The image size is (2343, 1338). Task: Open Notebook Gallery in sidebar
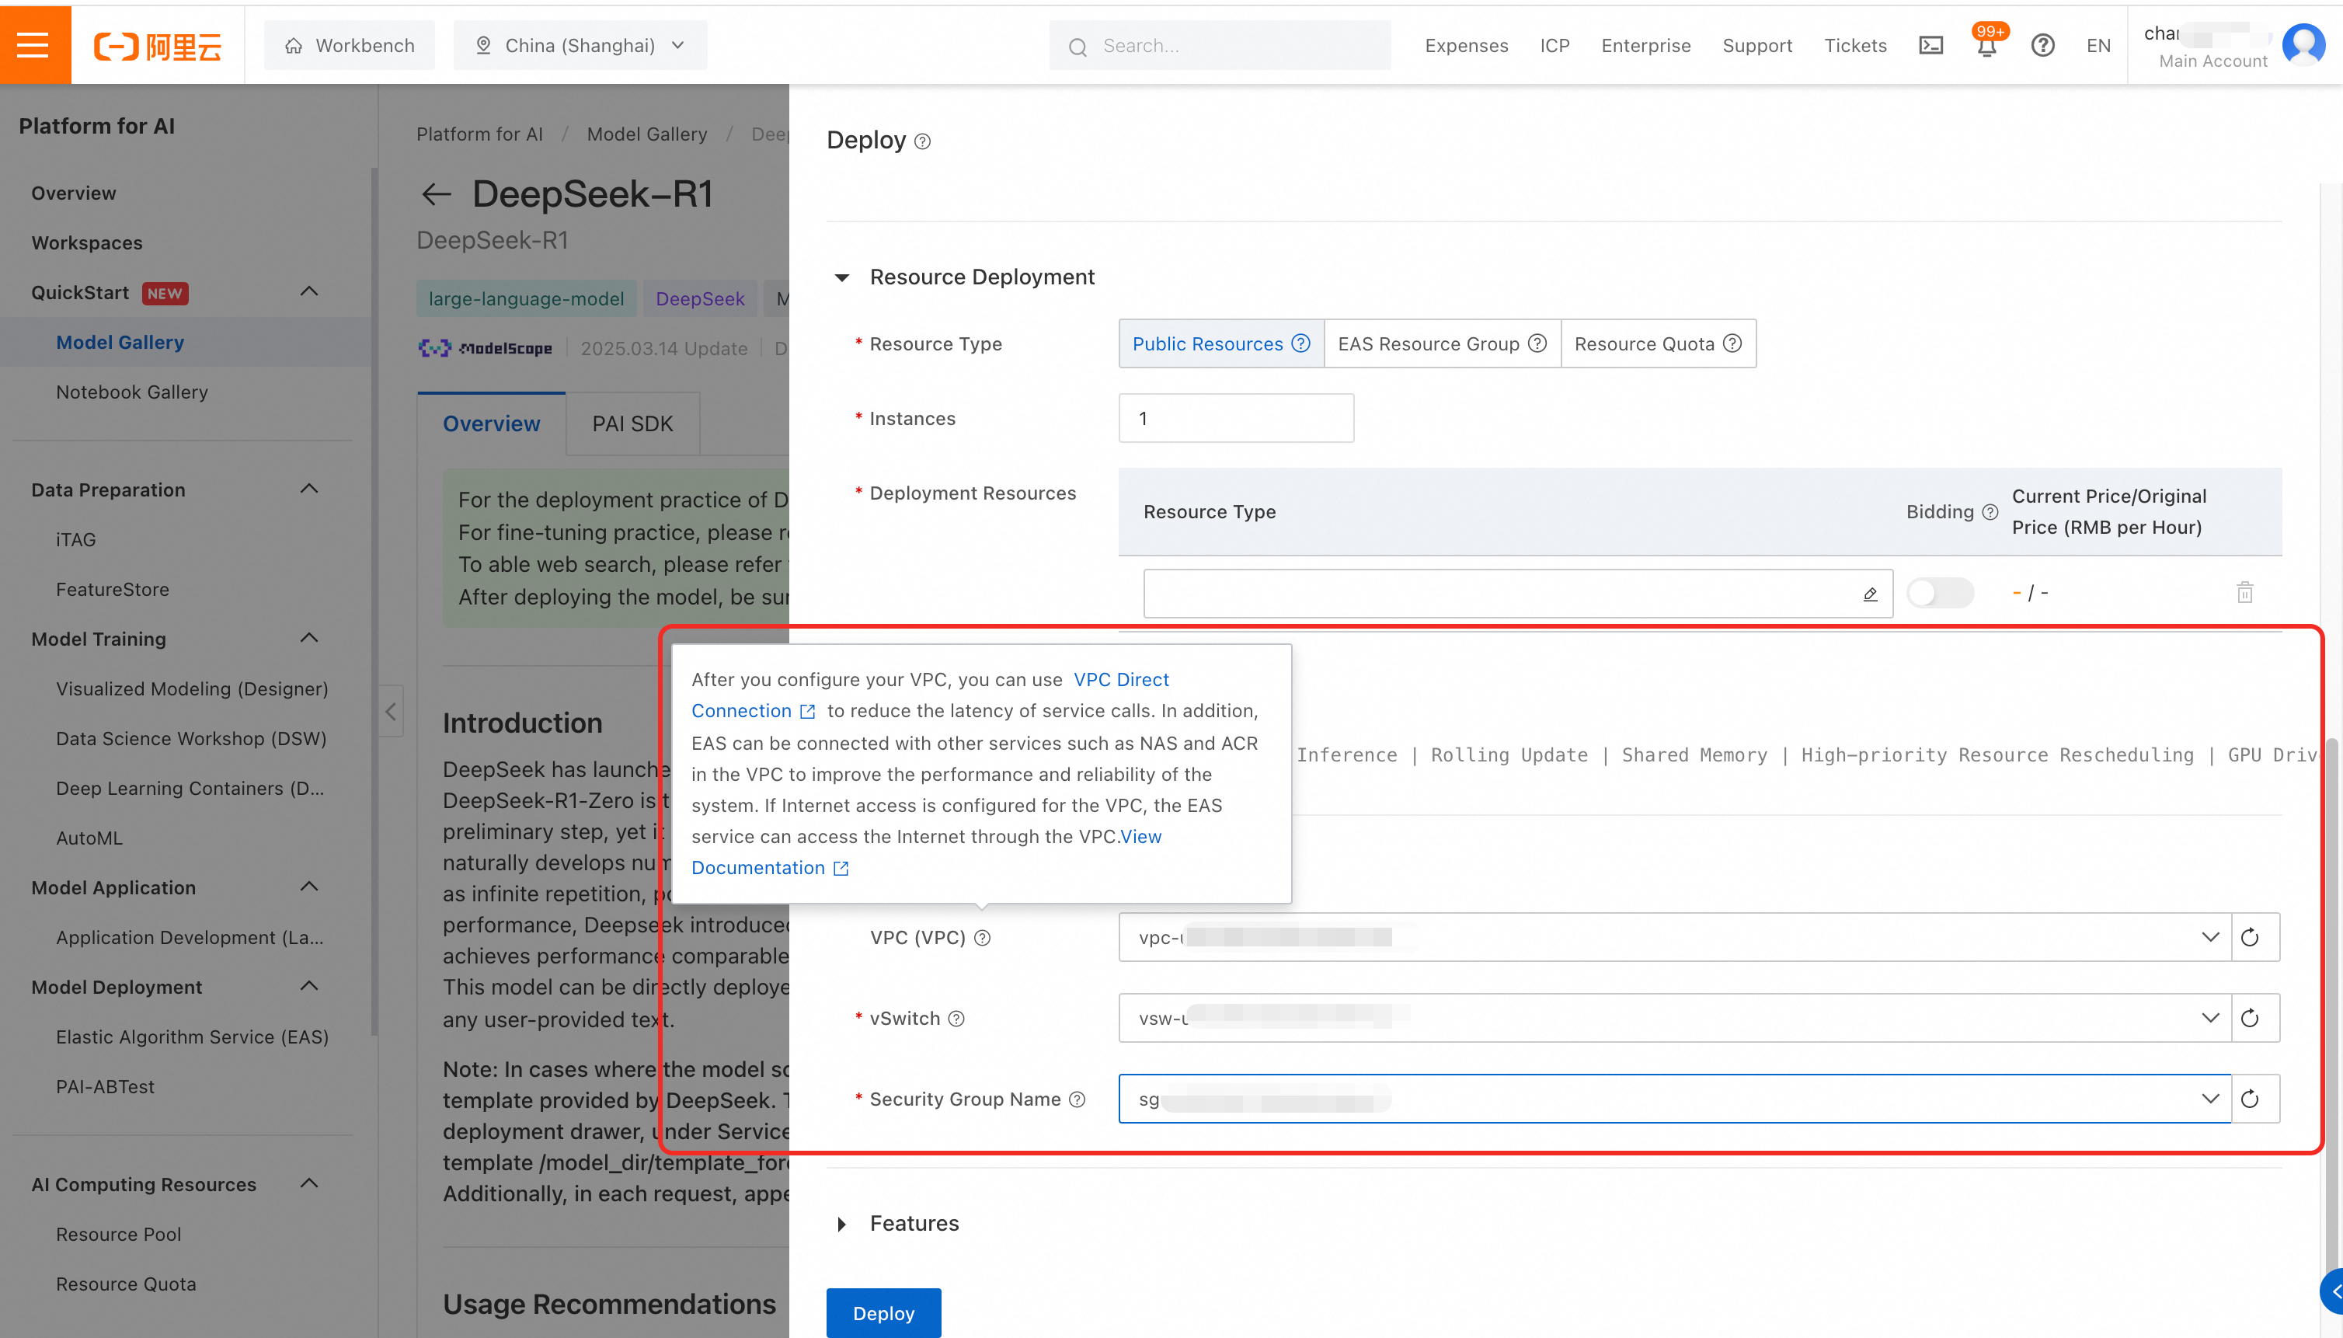pyautogui.click(x=131, y=392)
